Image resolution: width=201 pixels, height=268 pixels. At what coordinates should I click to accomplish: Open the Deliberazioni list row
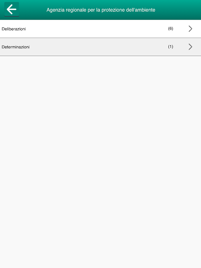click(100, 29)
